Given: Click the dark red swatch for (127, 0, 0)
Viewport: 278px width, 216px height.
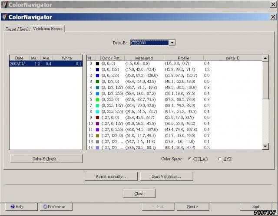Looking at the screenshot, I should [x=97, y=118].
